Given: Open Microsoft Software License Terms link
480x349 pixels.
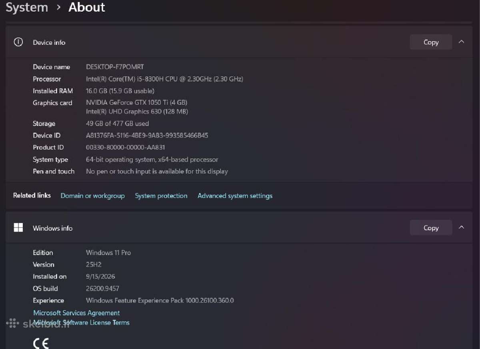Looking at the screenshot, I should (81, 323).
